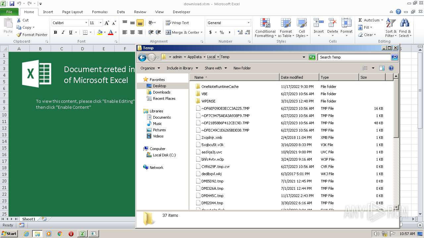Screen dimensions: 424x238
Task: Open Include in library dropdown
Action: (x=182, y=68)
